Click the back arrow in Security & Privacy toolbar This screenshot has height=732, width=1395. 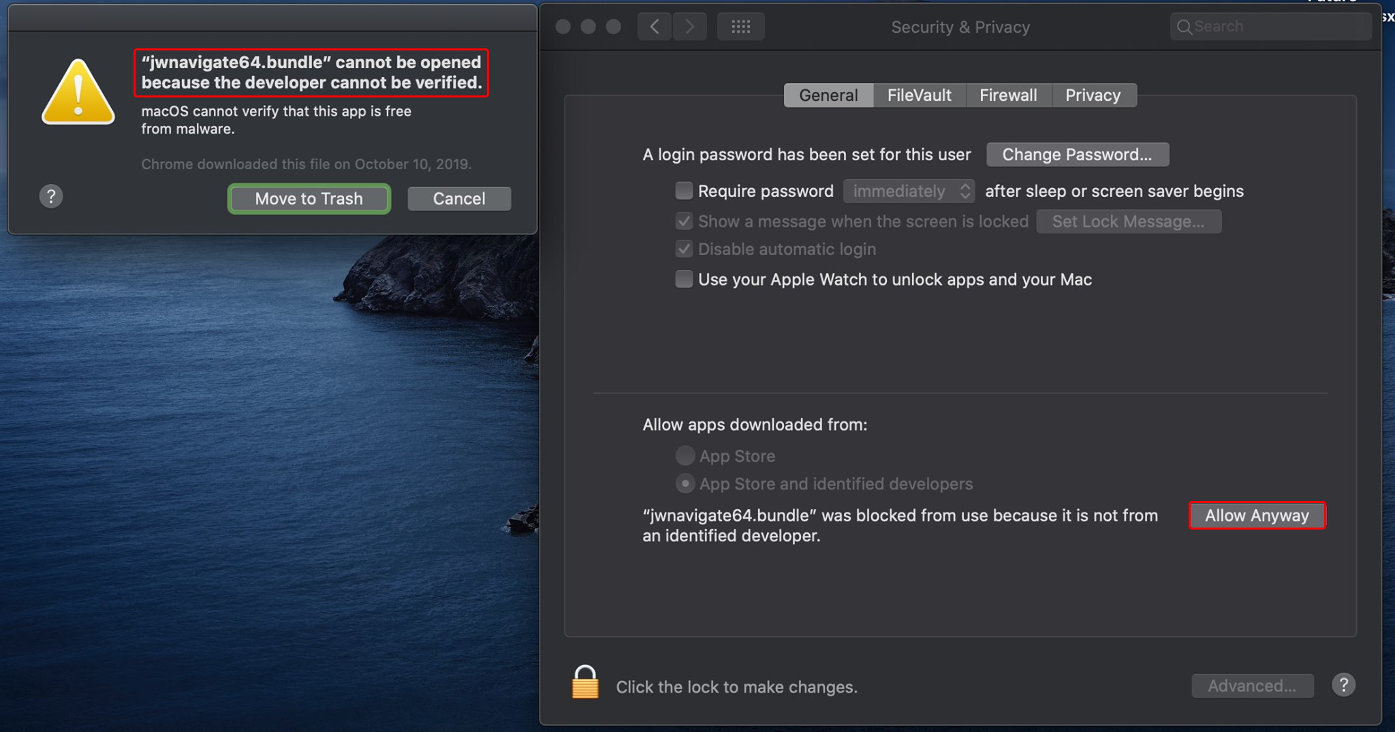655,27
